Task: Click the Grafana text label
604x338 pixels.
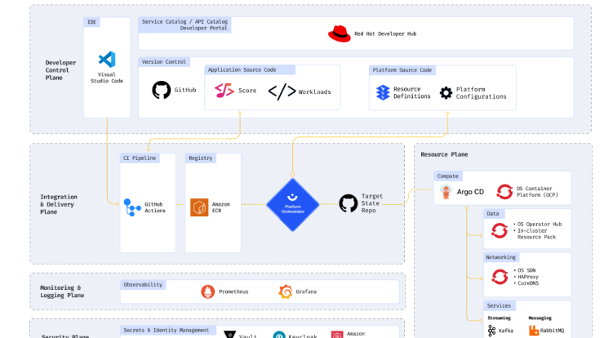Action: (306, 291)
